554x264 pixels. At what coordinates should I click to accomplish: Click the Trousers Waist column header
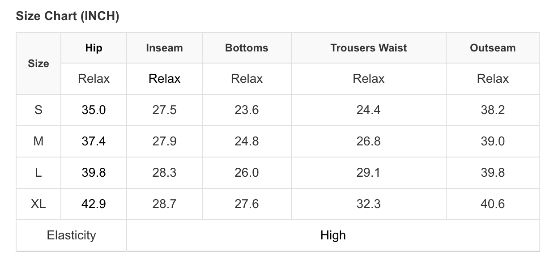pos(368,48)
